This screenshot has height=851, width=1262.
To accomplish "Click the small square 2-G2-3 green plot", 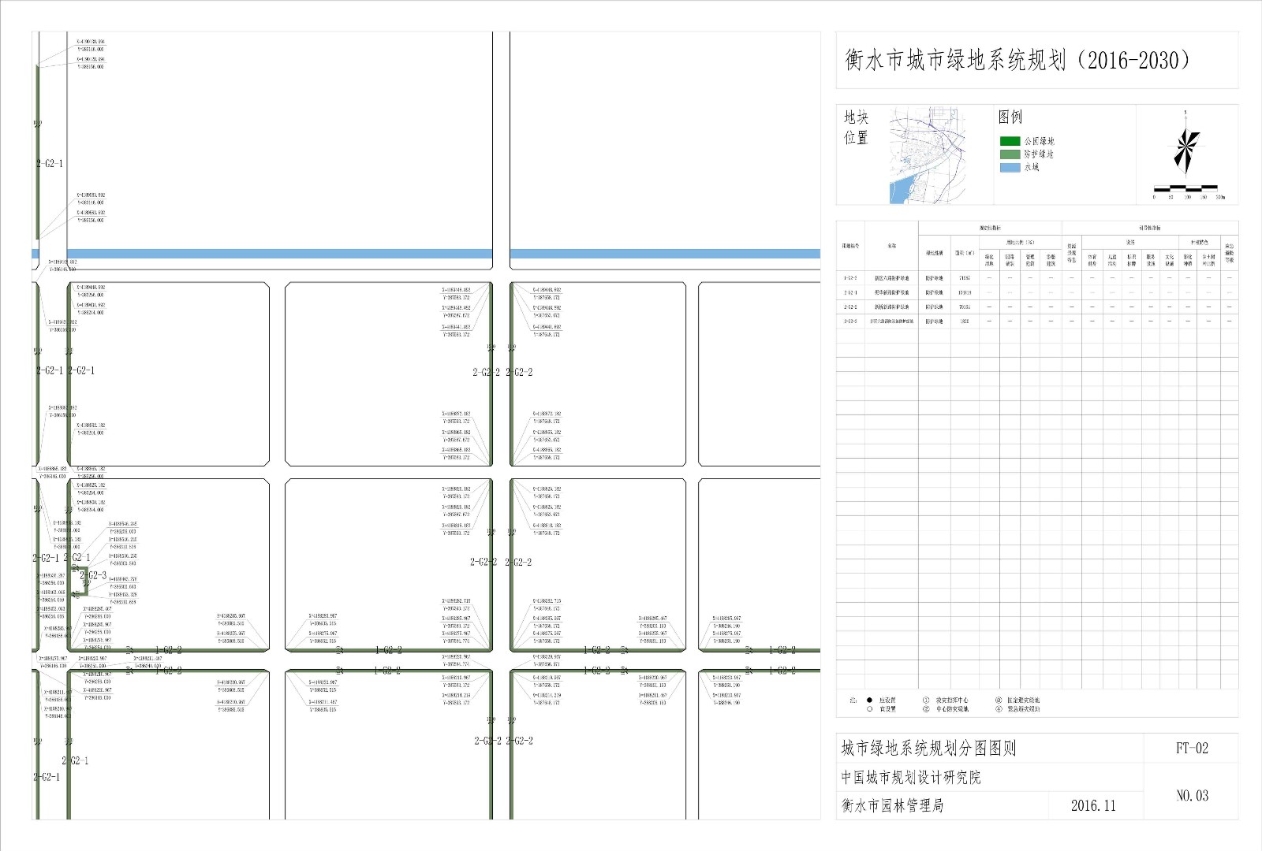I will (79, 581).
